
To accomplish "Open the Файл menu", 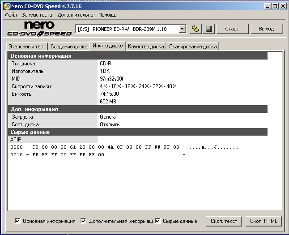I will [x=11, y=15].
